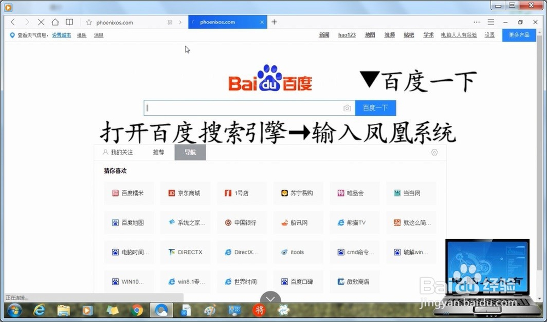Open the 视频 link
The height and width of the screenshot is (322, 547).
point(389,35)
